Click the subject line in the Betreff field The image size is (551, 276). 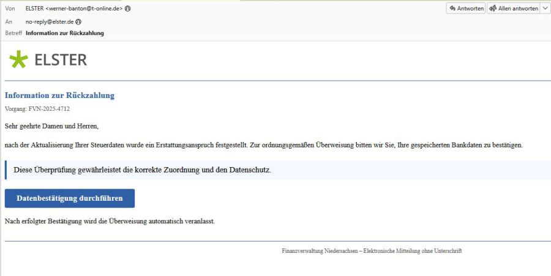[x=64, y=33]
